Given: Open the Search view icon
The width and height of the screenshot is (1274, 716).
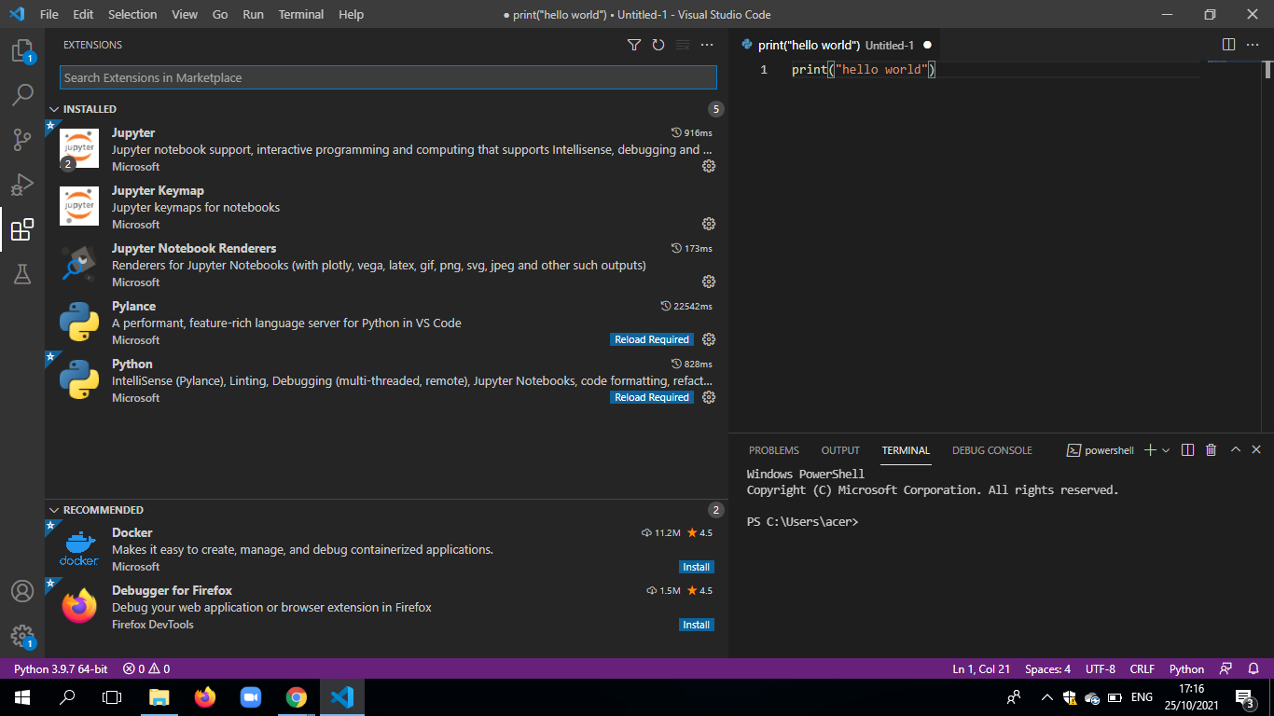Looking at the screenshot, I should (22, 94).
